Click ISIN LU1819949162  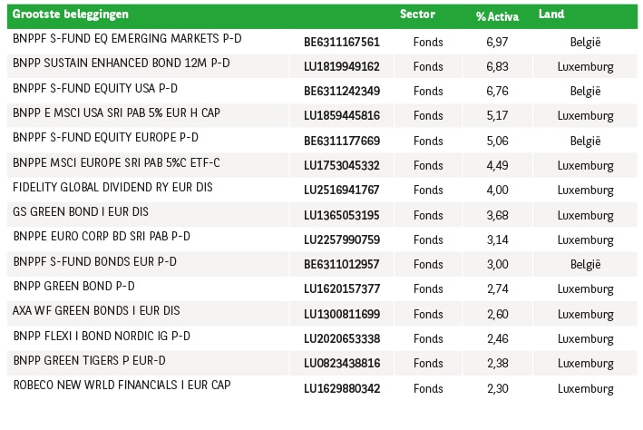pos(342,66)
